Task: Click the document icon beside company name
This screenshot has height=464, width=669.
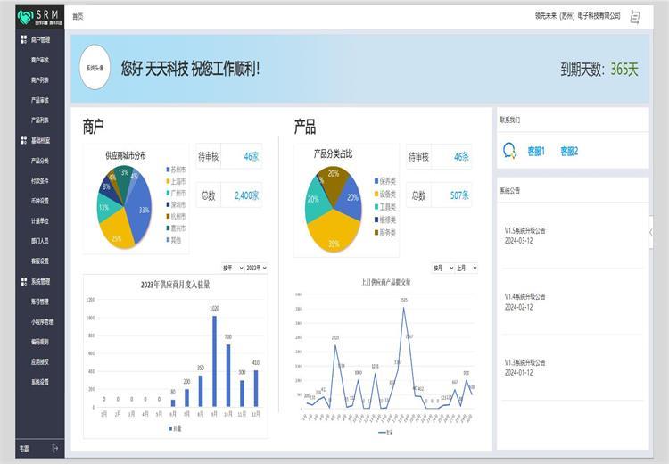Action: (x=635, y=17)
